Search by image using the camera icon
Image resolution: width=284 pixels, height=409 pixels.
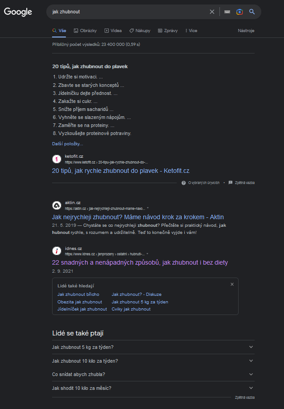[x=239, y=12]
